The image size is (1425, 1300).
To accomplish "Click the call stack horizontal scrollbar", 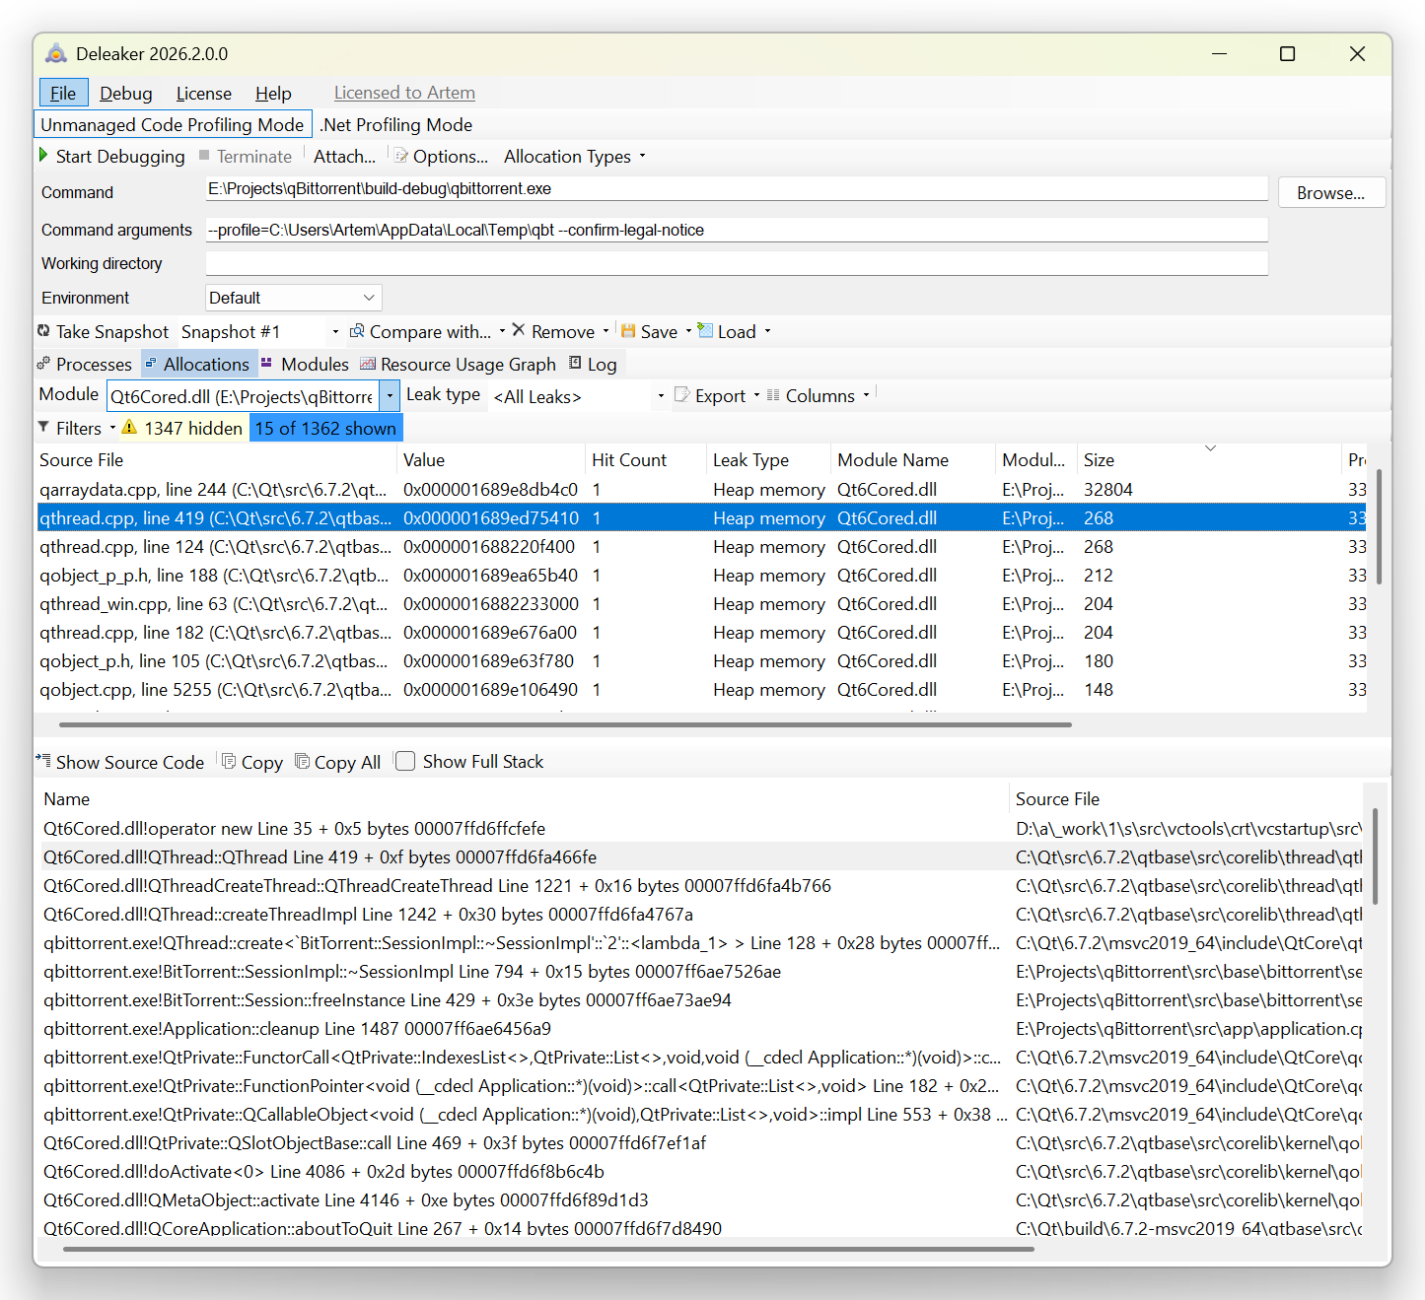I will (x=548, y=1249).
